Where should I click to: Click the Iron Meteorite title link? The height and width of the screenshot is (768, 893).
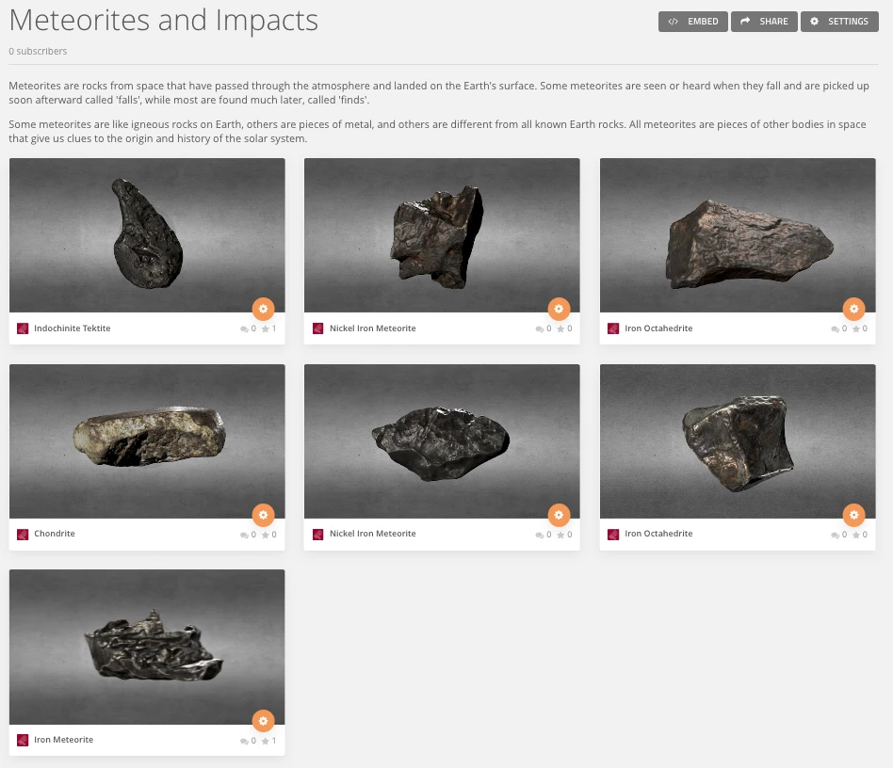[x=64, y=740]
